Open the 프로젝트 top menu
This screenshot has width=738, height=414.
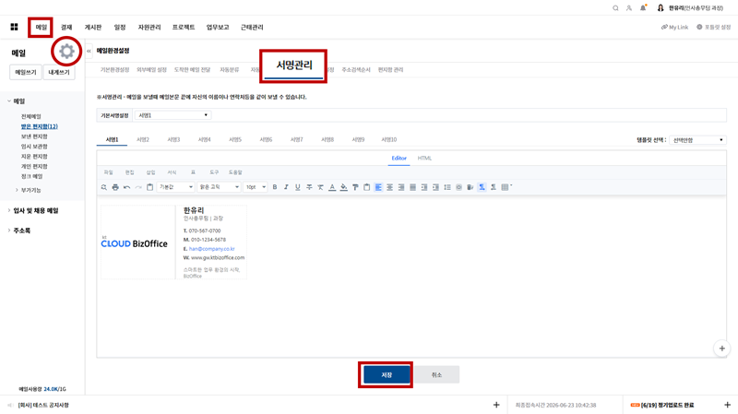[x=184, y=28]
